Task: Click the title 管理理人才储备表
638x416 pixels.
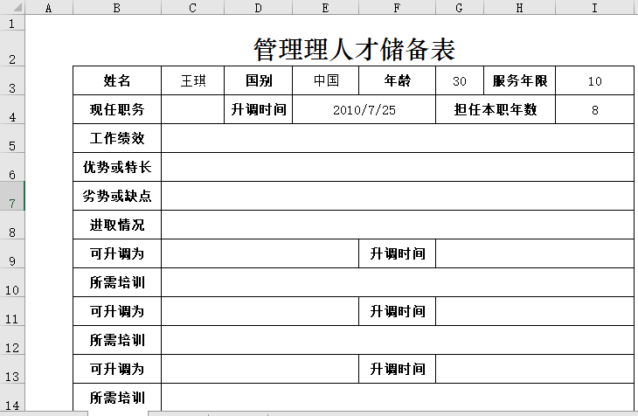Action: (x=353, y=48)
